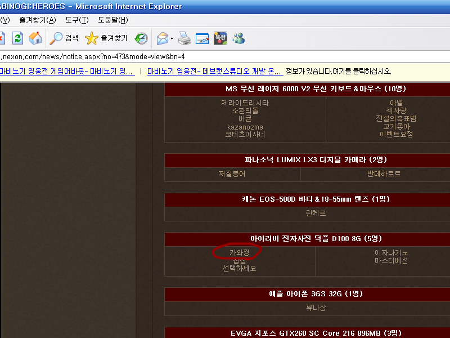Screen dimensions: 450x338
Task: Click the Refresh page icon
Action: pyautogui.click(x=17, y=38)
